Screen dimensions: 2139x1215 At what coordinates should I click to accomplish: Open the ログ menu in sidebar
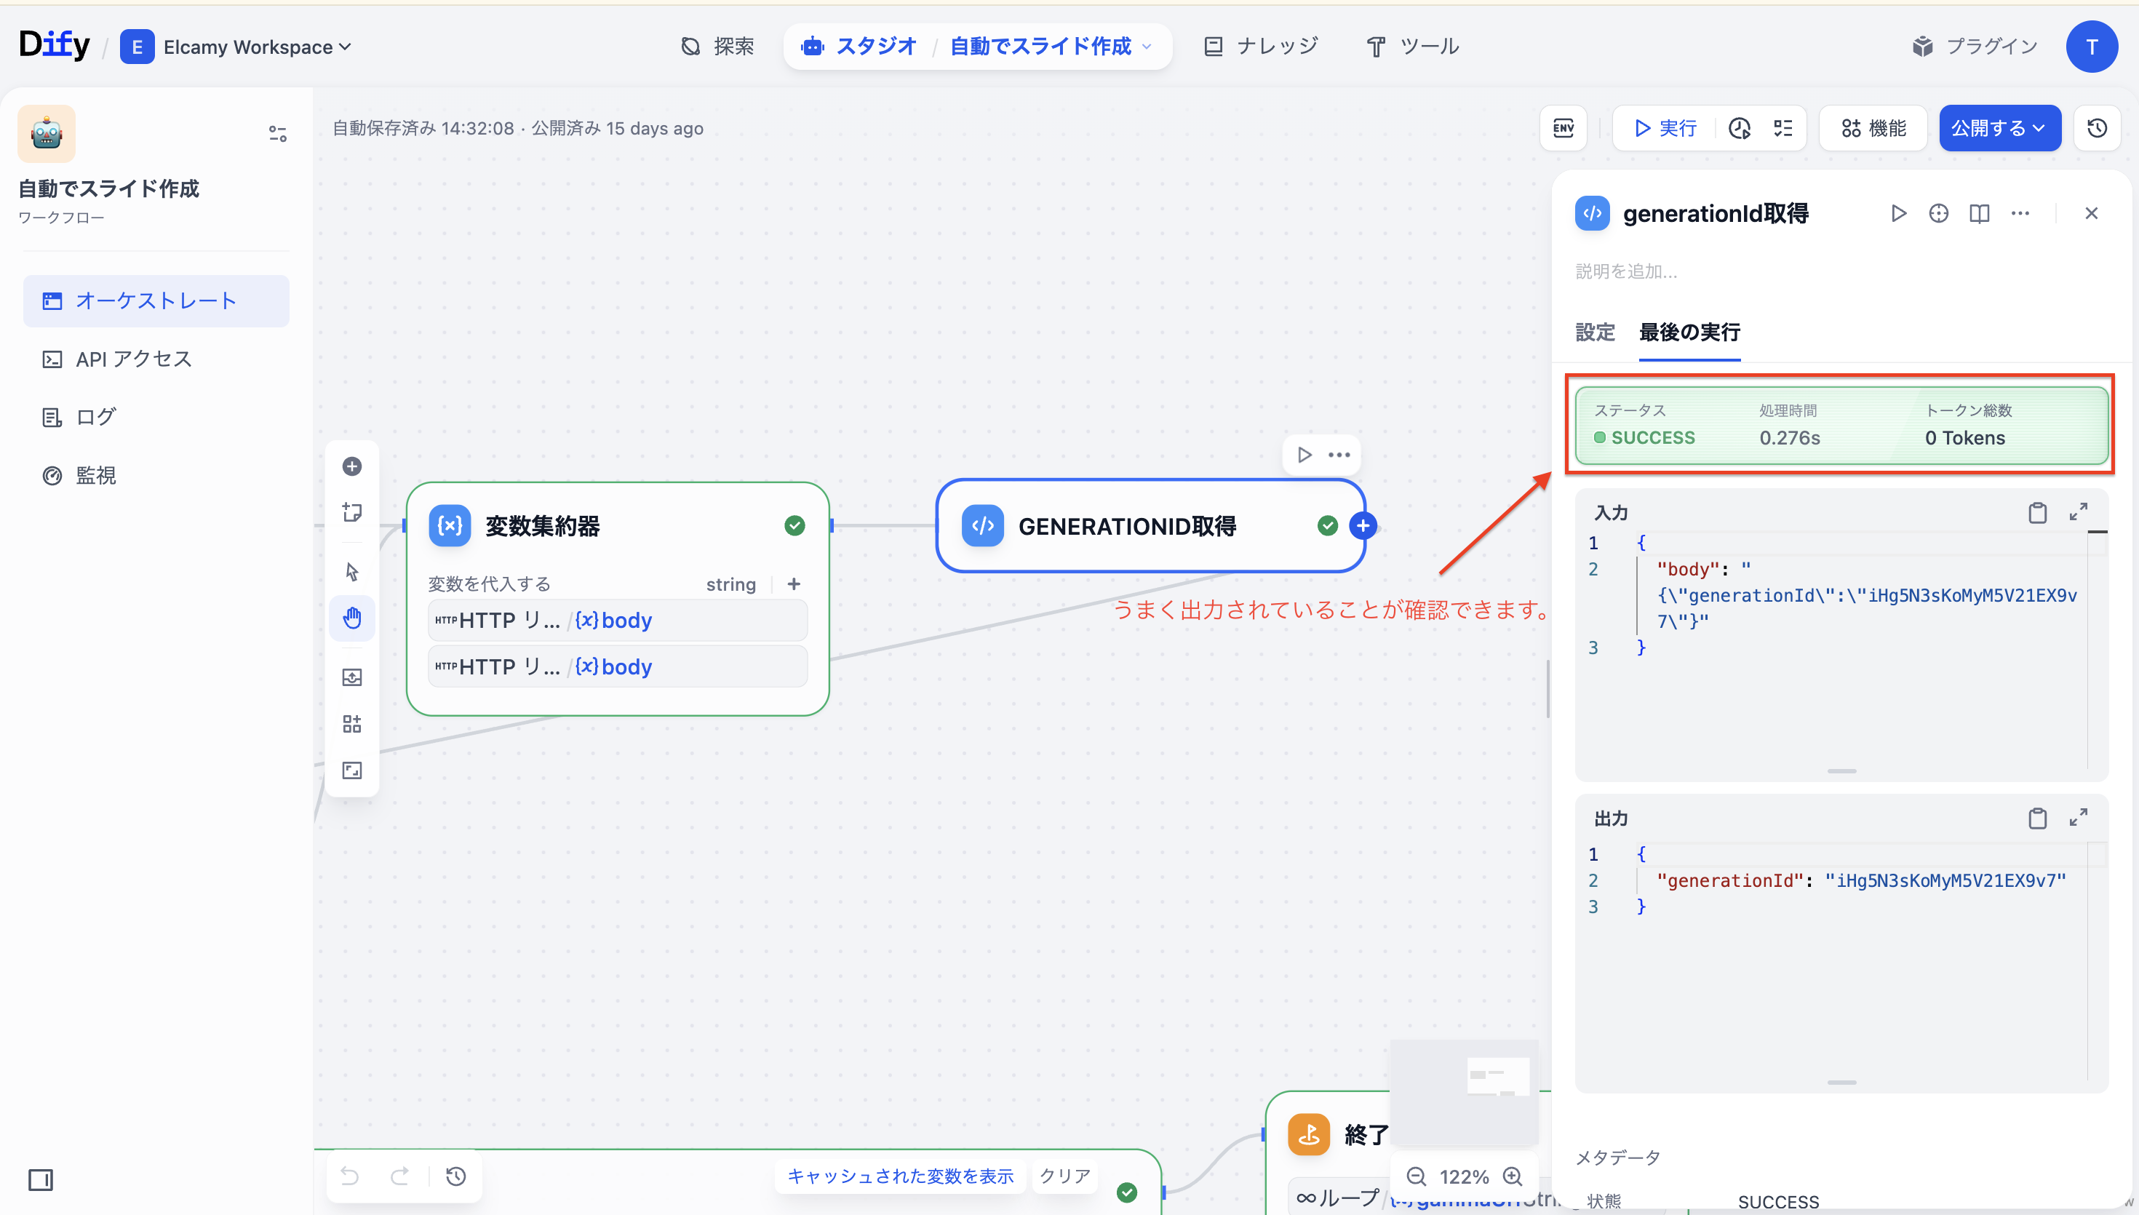pos(95,416)
